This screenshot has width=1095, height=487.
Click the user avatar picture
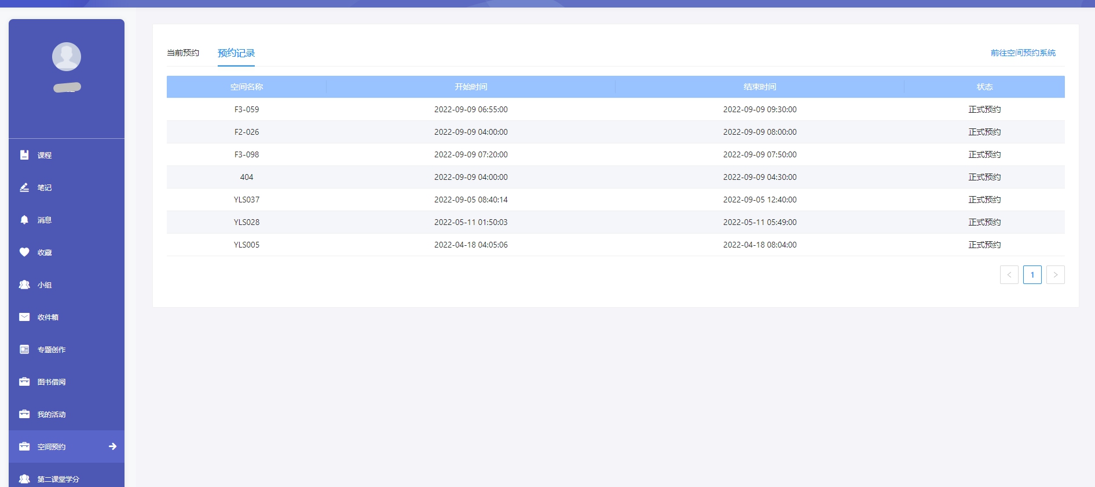[x=67, y=57]
